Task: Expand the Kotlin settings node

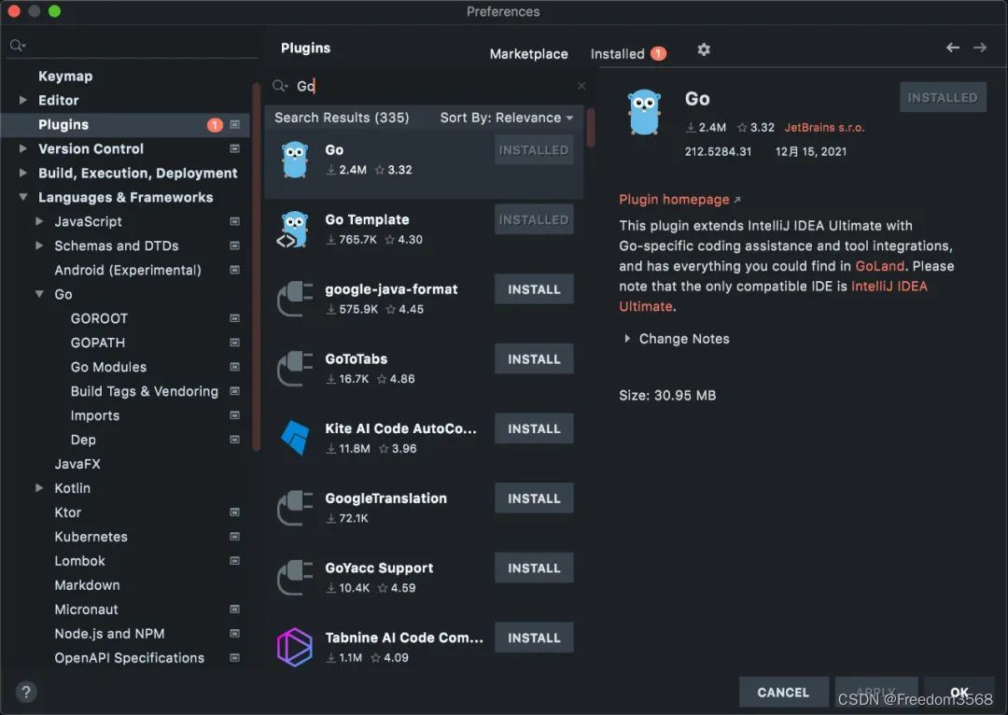Action: click(39, 488)
